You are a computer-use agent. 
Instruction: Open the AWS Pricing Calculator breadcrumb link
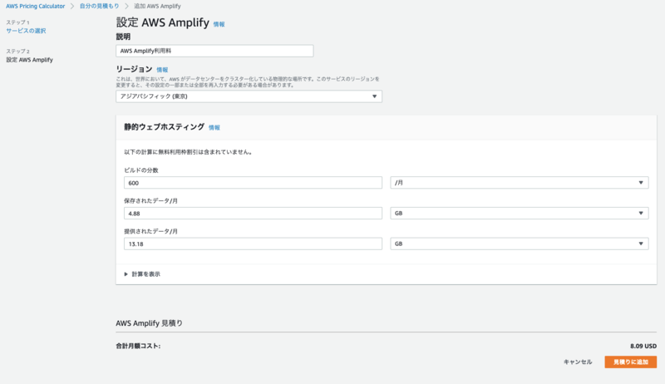[x=35, y=7]
